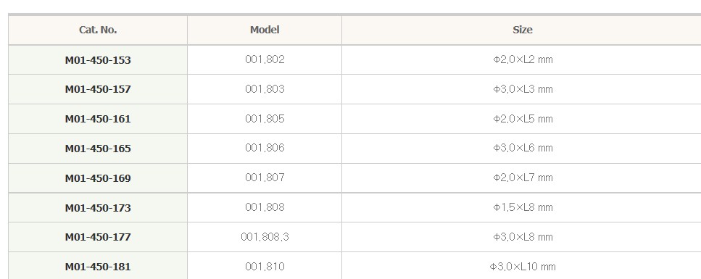Click size Φ1,5×L8 mm cell

point(523,207)
